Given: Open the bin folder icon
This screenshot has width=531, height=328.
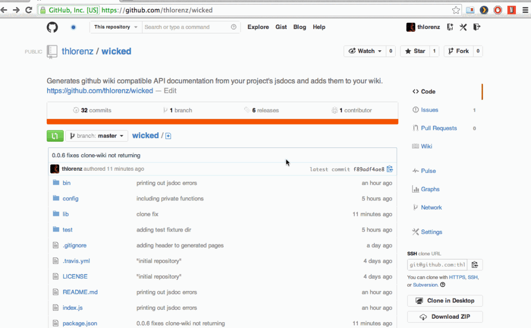Looking at the screenshot, I should click(56, 183).
